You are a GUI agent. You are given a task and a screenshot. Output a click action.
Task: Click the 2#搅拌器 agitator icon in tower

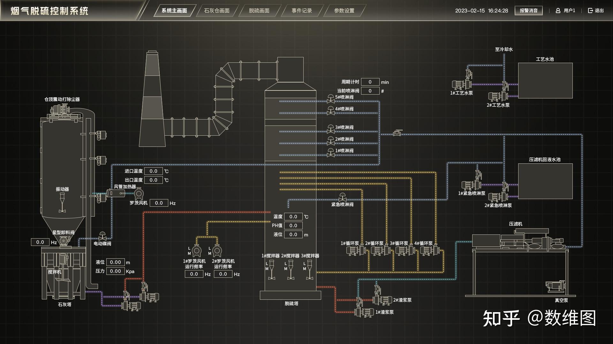click(291, 270)
